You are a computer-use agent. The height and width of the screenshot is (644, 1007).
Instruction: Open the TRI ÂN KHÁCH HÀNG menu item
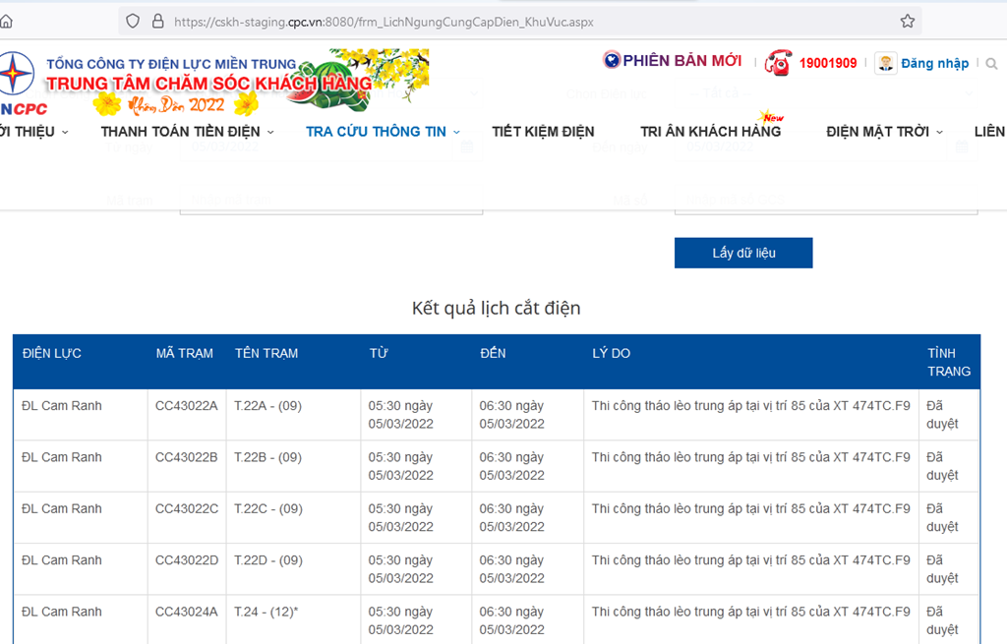(710, 132)
